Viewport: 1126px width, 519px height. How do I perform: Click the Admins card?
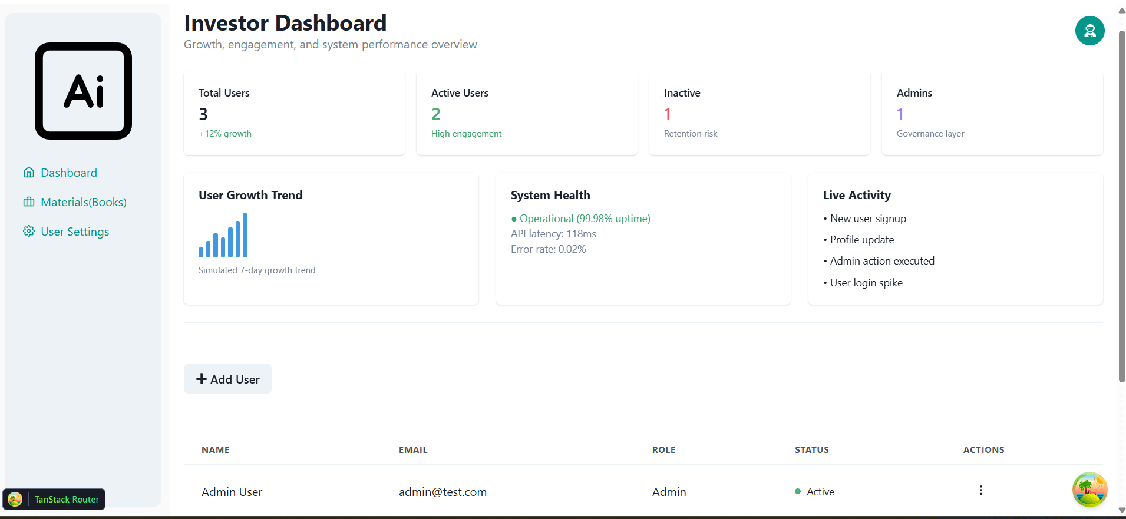point(992,113)
